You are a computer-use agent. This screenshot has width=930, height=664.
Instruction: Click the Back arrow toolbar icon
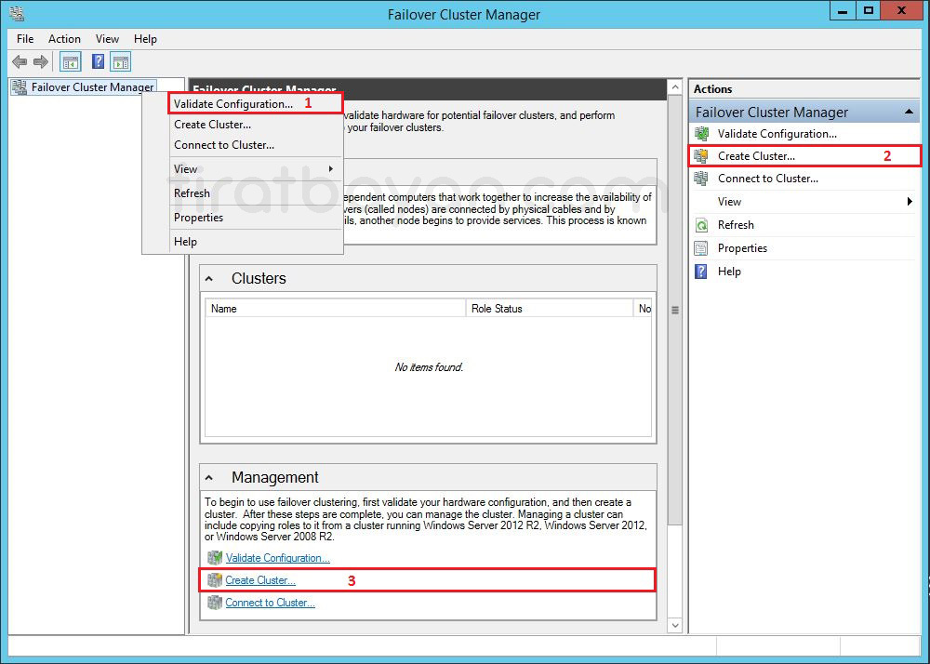tap(20, 61)
